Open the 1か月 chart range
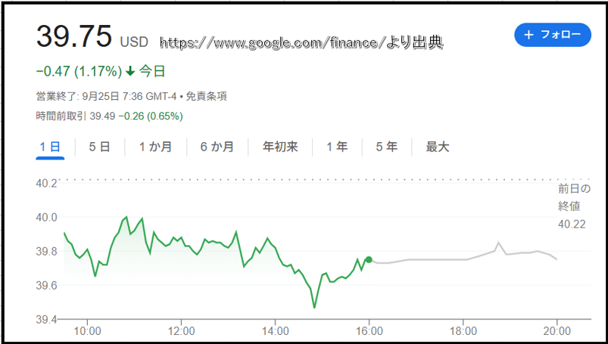 point(155,147)
